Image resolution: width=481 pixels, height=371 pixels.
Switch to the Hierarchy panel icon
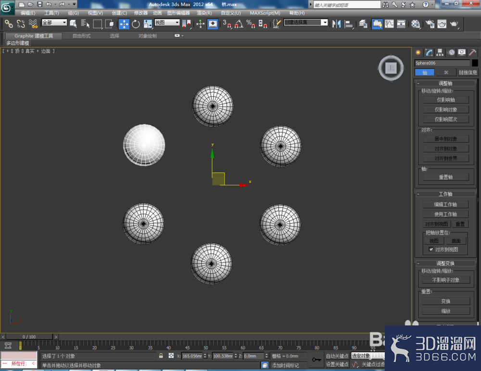point(440,53)
